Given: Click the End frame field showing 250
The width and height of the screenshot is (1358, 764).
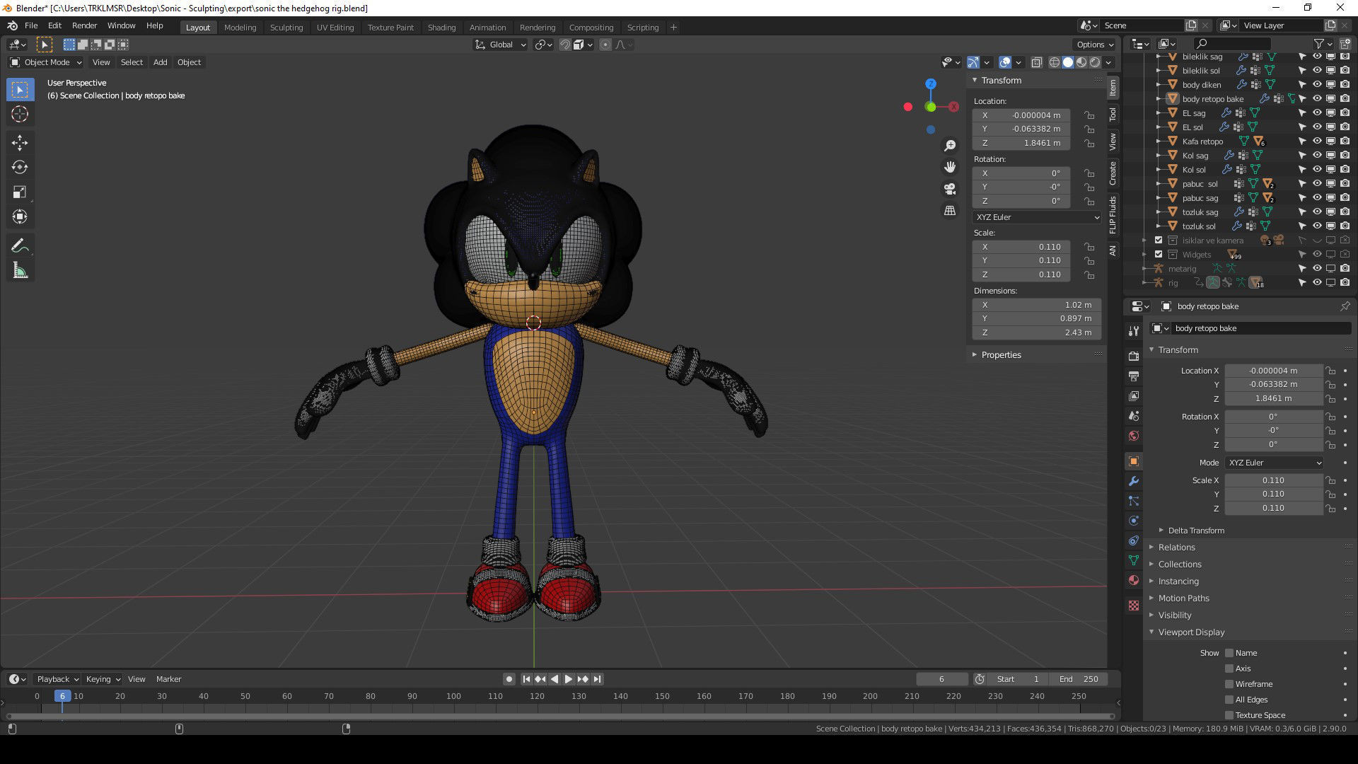Looking at the screenshot, I should click(1079, 679).
